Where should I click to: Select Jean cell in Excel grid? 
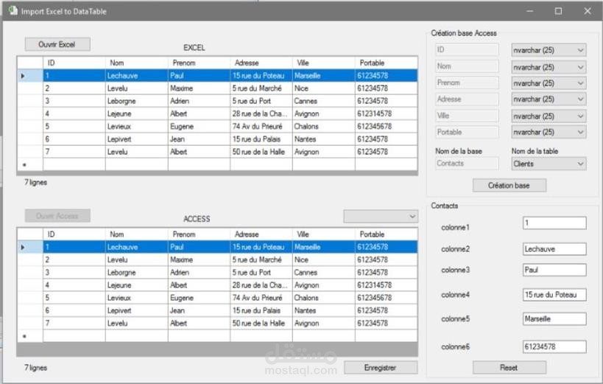coord(200,139)
